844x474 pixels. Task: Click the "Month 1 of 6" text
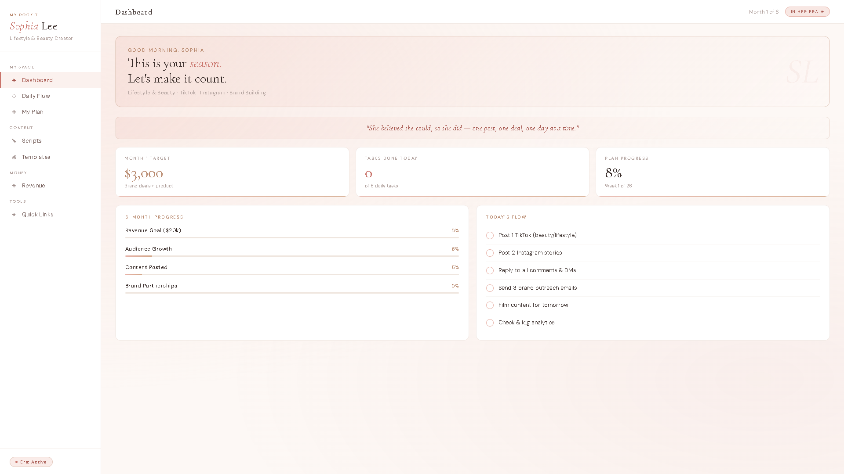point(764,12)
